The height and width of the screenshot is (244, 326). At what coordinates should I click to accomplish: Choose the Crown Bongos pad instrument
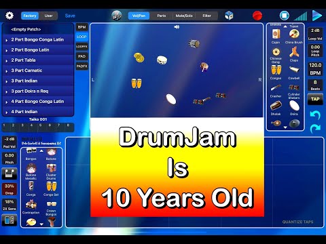[51, 208]
